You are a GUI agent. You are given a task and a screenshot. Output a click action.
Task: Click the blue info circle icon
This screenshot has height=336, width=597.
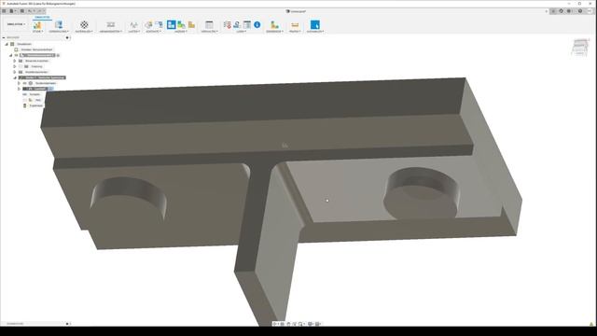click(x=257, y=25)
